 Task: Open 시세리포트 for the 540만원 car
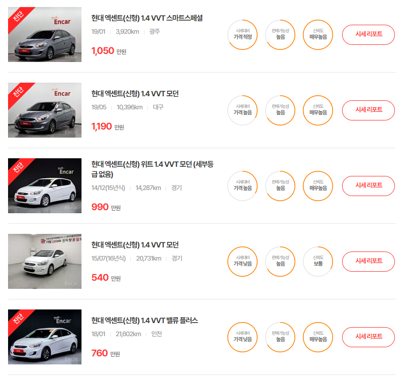368,262
